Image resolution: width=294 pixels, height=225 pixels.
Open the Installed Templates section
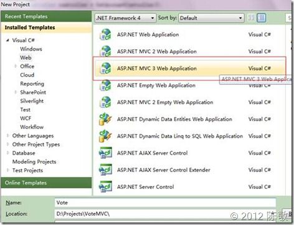pyautogui.click(x=46, y=27)
